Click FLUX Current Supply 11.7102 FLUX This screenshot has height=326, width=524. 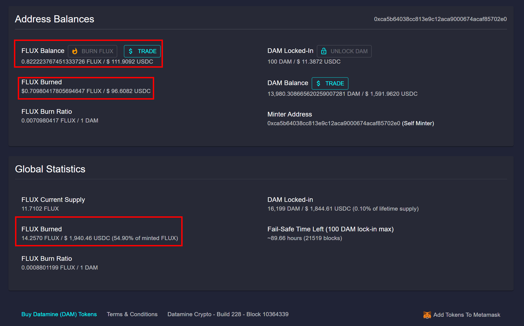click(40, 209)
